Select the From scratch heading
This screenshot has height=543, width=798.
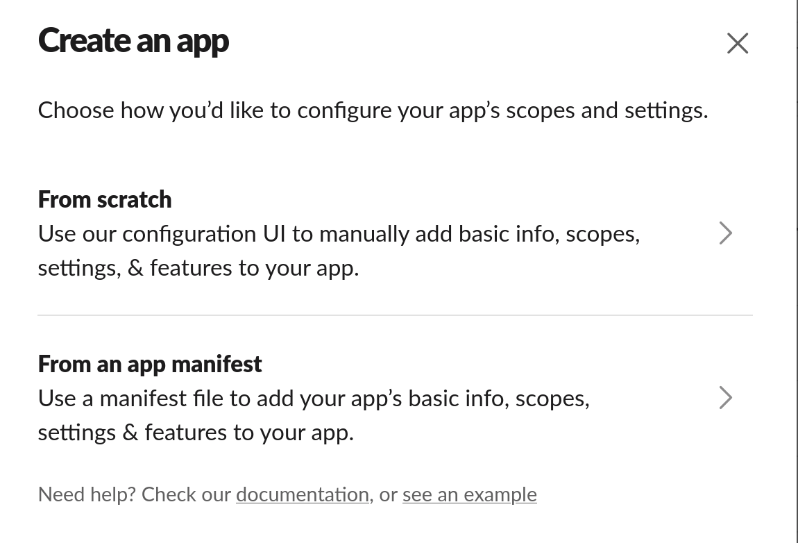click(105, 199)
